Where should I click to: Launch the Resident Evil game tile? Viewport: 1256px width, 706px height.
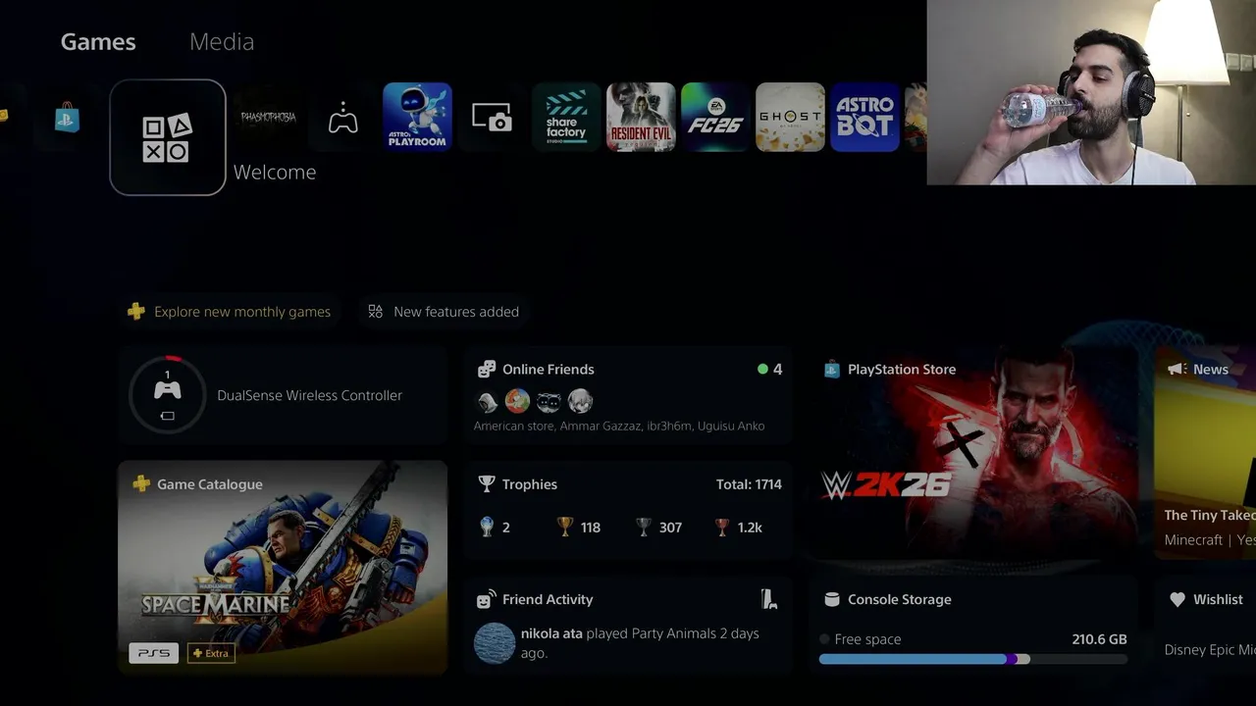(x=641, y=117)
